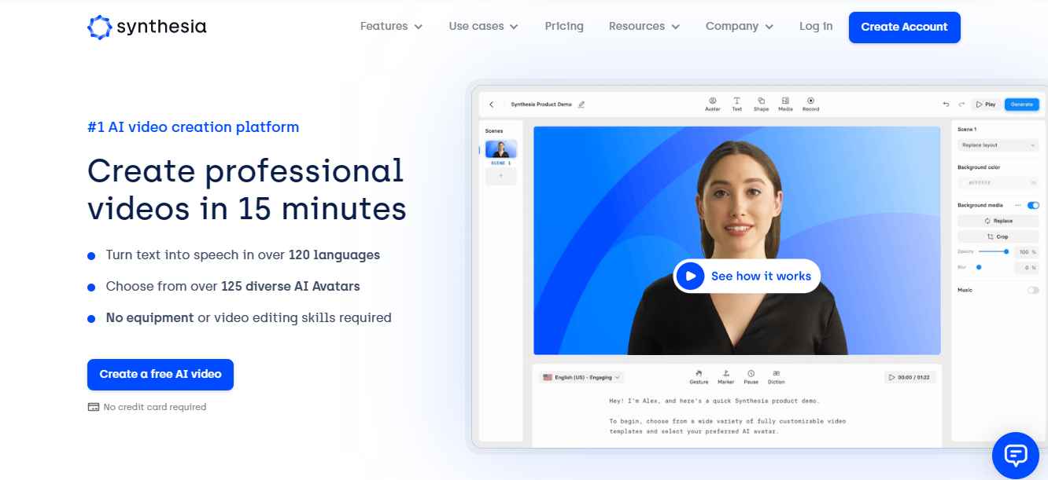The image size is (1048, 480).
Task: Select the Record tool in the demo editor
Action: [x=810, y=104]
